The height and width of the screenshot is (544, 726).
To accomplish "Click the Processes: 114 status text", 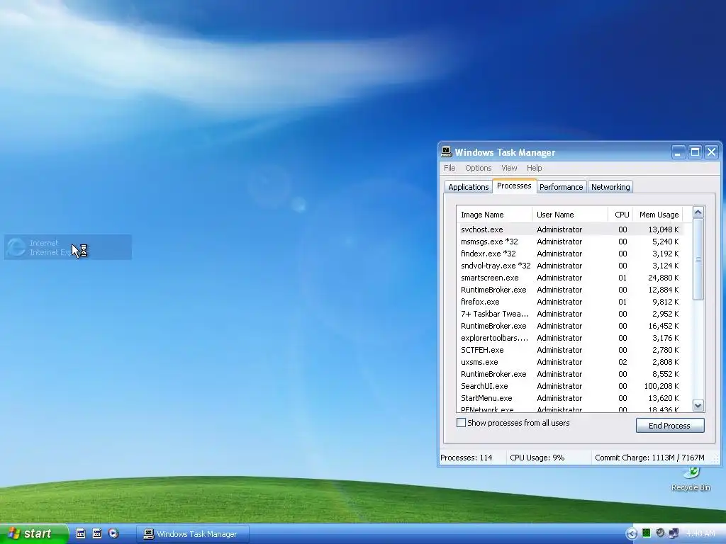I will (x=467, y=458).
